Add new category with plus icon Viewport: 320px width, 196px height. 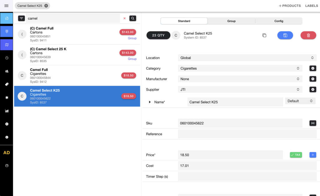tap(312, 68)
